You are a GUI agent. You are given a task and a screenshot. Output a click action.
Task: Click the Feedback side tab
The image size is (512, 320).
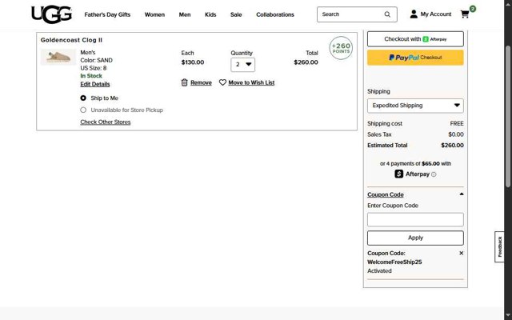499,247
